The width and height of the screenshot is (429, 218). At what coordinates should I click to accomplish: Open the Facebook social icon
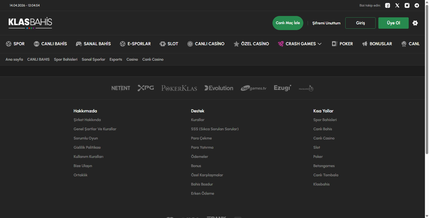pyautogui.click(x=388, y=5)
